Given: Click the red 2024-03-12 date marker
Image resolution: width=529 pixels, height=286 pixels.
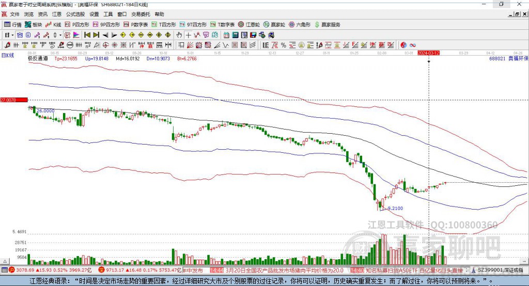Looking at the screenshot, I should (428, 53).
